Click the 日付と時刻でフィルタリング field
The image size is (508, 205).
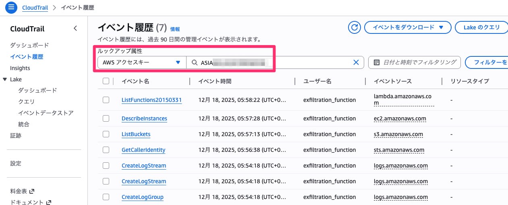click(414, 62)
